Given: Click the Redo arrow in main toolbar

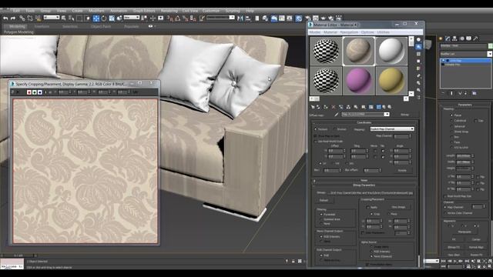Looking at the screenshot, I should coord(13,18).
